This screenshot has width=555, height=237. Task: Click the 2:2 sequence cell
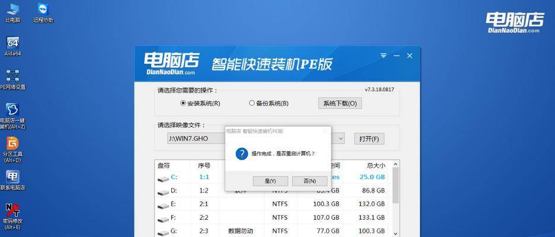click(x=203, y=217)
